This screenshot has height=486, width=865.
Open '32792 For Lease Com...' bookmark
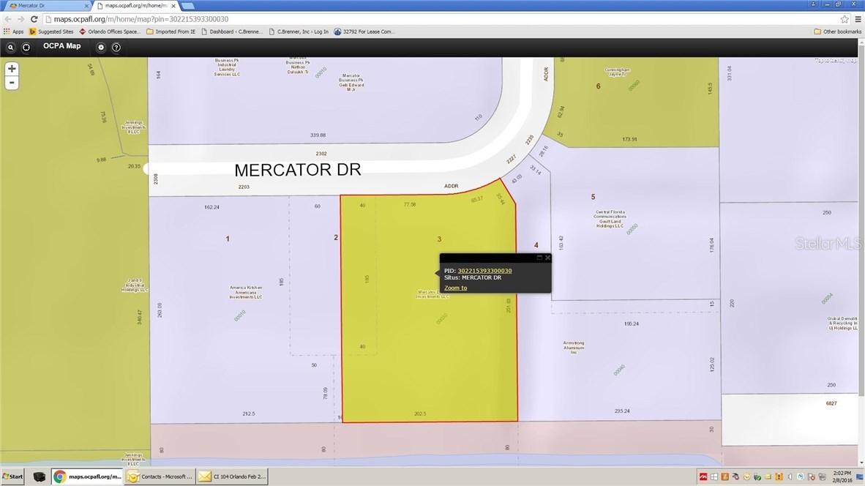(364, 31)
